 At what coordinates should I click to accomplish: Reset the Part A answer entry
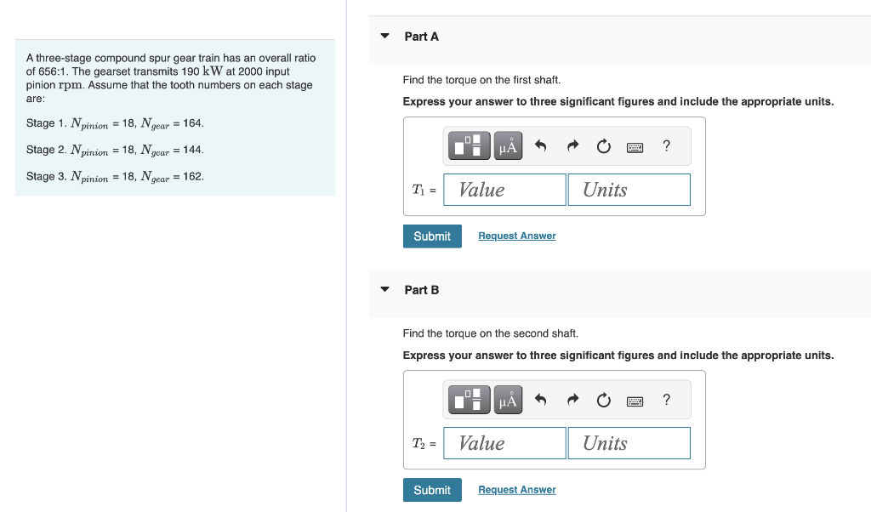point(603,145)
